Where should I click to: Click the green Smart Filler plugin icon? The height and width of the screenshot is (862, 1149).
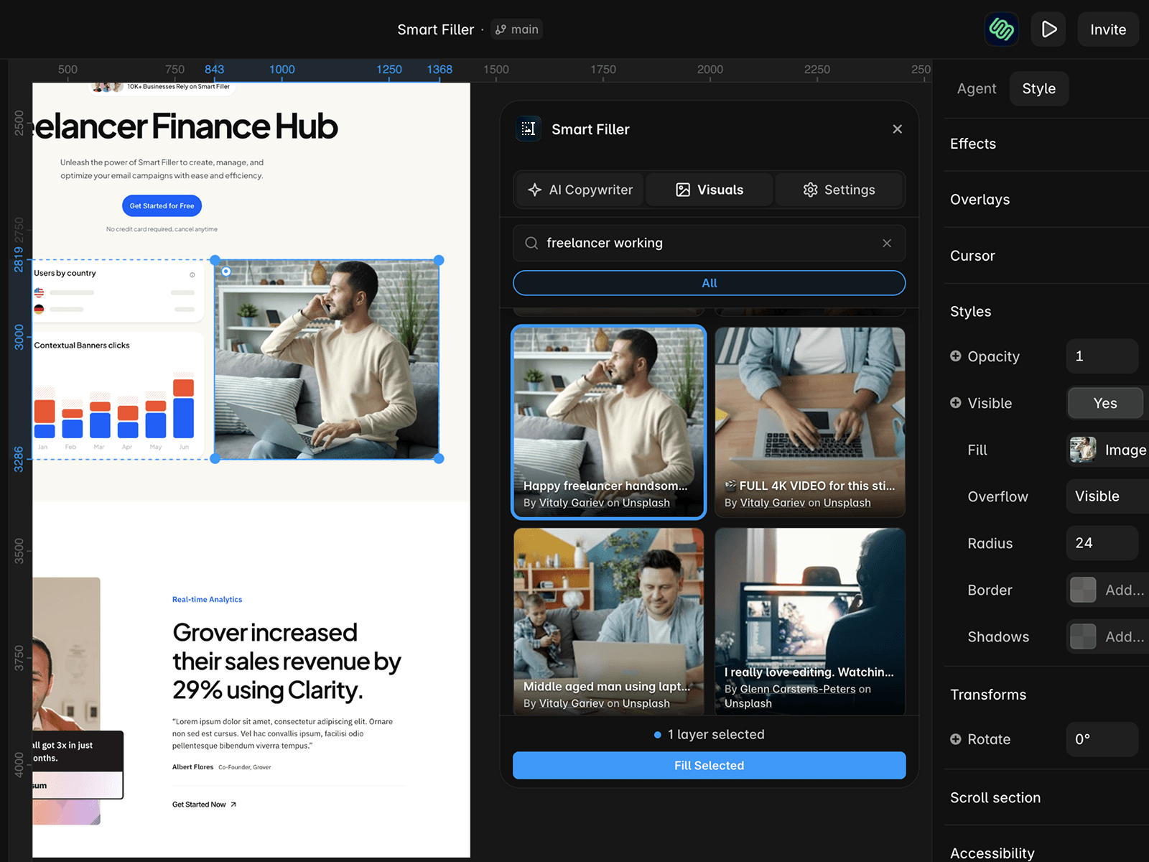click(x=1001, y=29)
